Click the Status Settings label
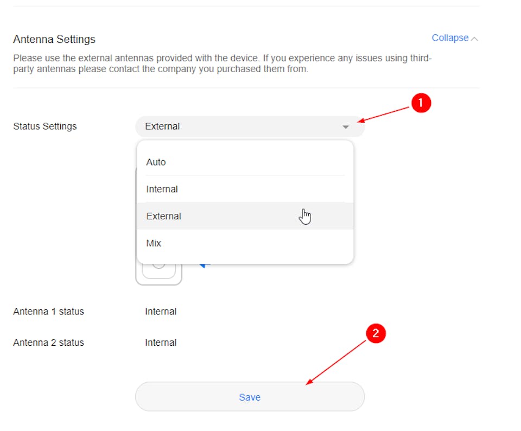 pos(45,126)
